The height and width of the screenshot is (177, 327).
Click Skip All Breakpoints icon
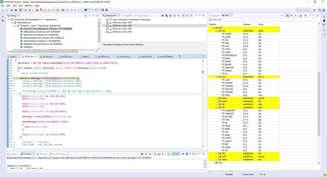178,15
